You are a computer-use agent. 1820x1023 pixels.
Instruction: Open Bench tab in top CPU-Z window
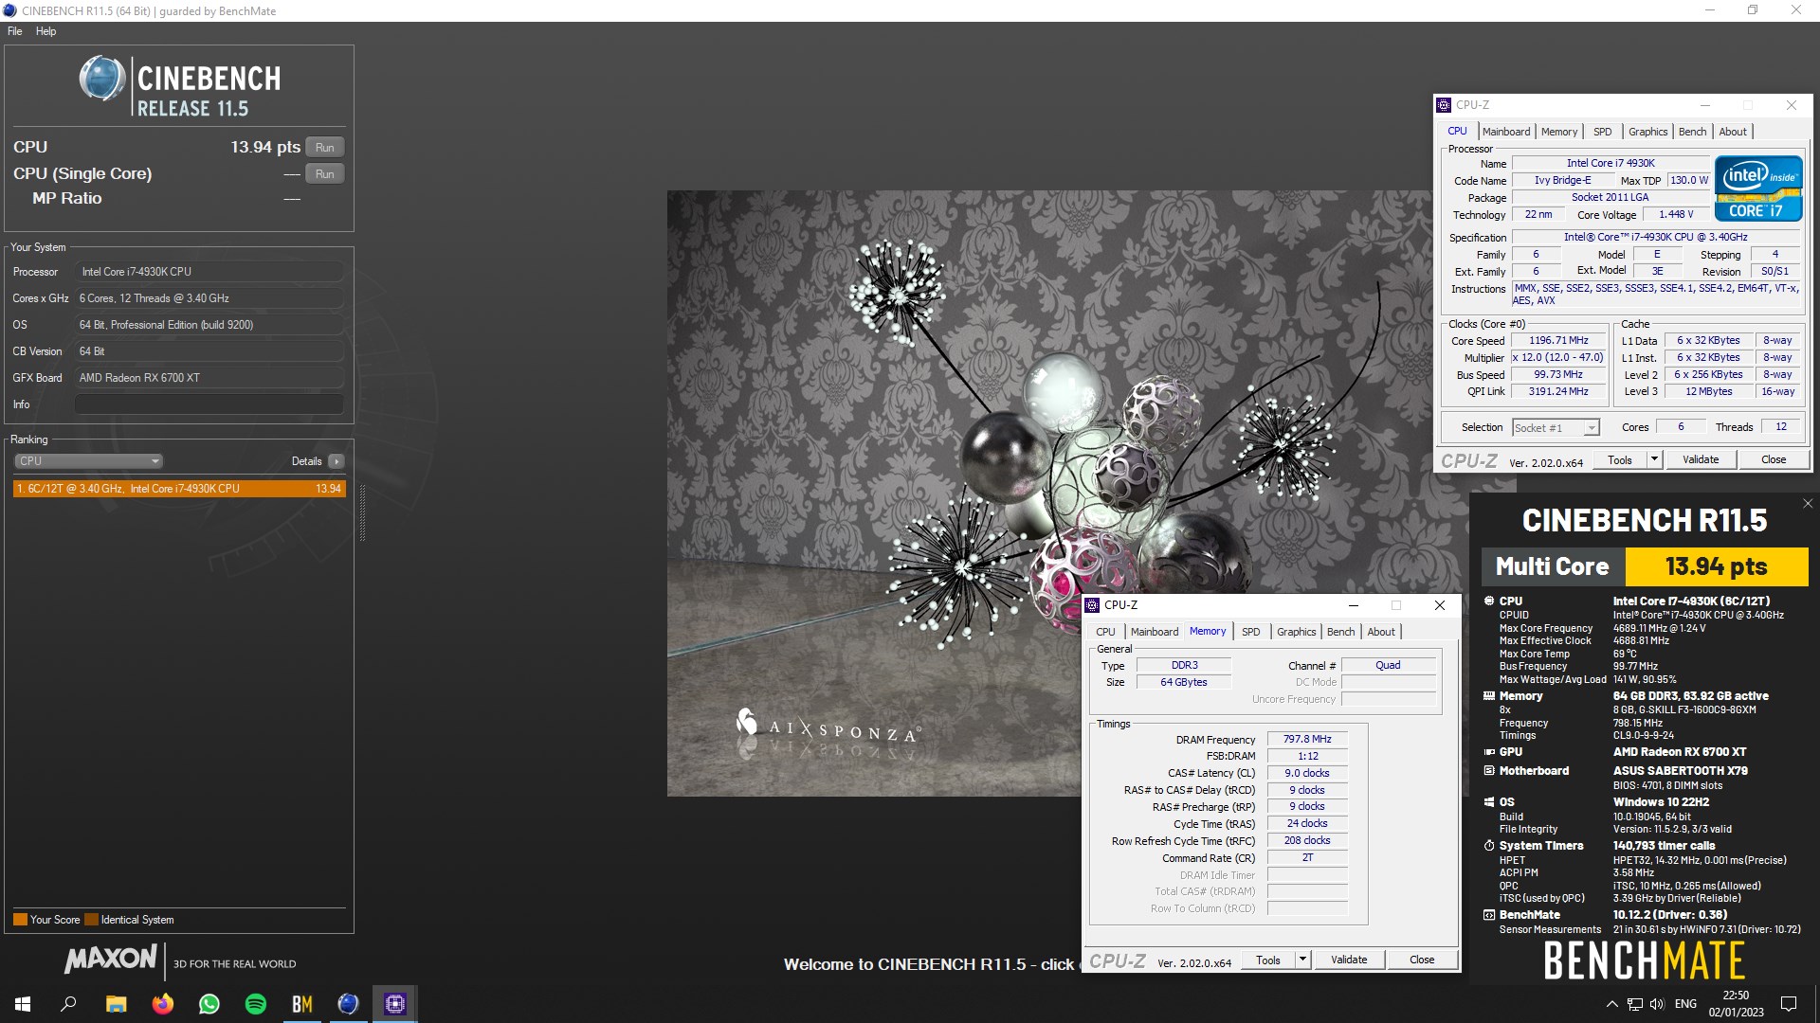1692,132
